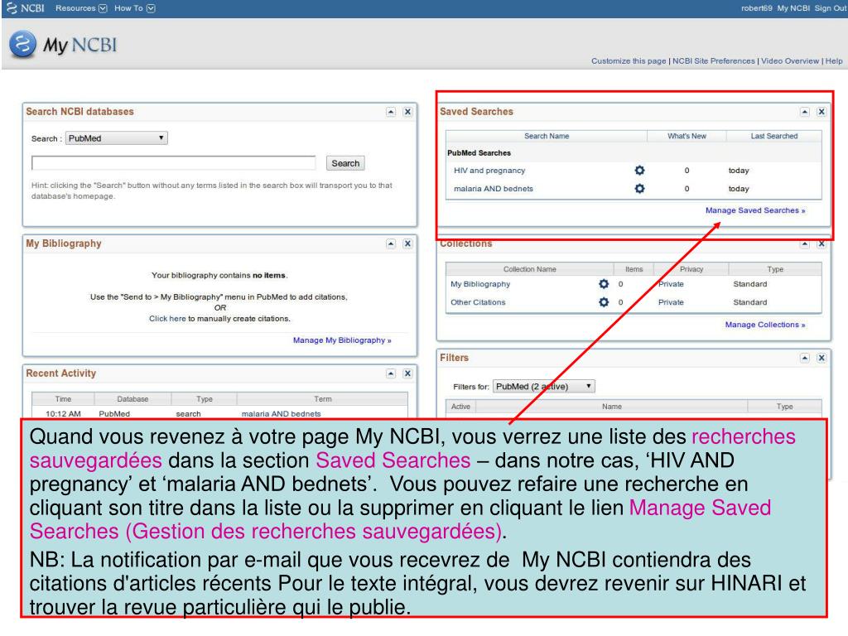The width and height of the screenshot is (848, 636).
Task: Click the search terms input box
Action: point(174,163)
